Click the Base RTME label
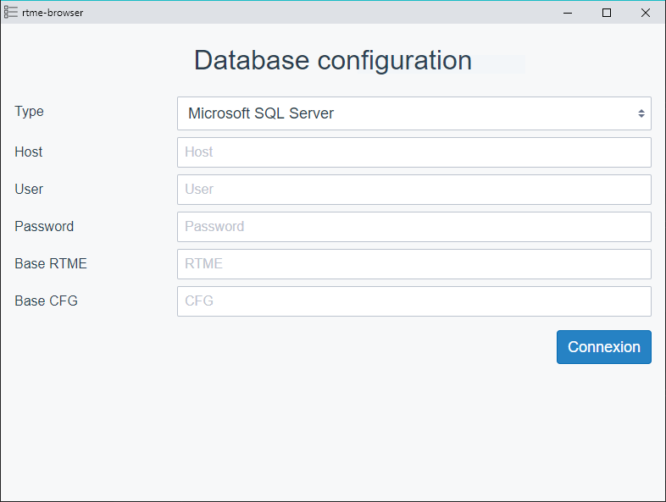Screen dimensions: 666x502 51,263
